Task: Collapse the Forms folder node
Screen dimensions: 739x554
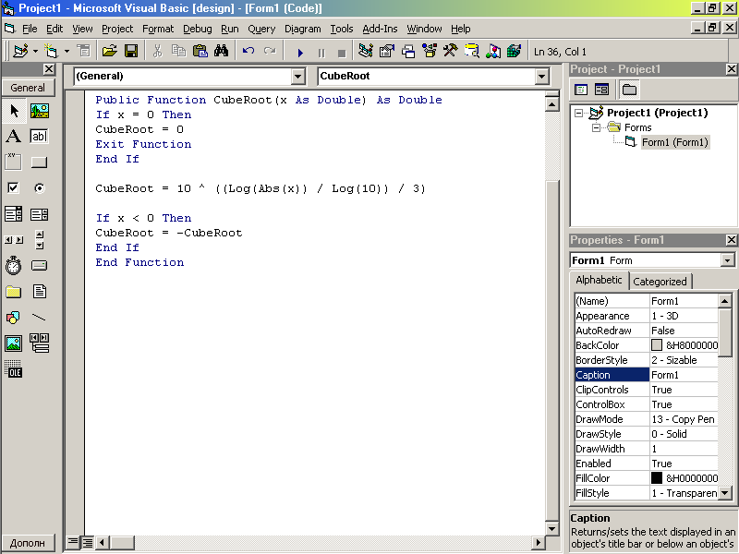Action: pyautogui.click(x=596, y=127)
